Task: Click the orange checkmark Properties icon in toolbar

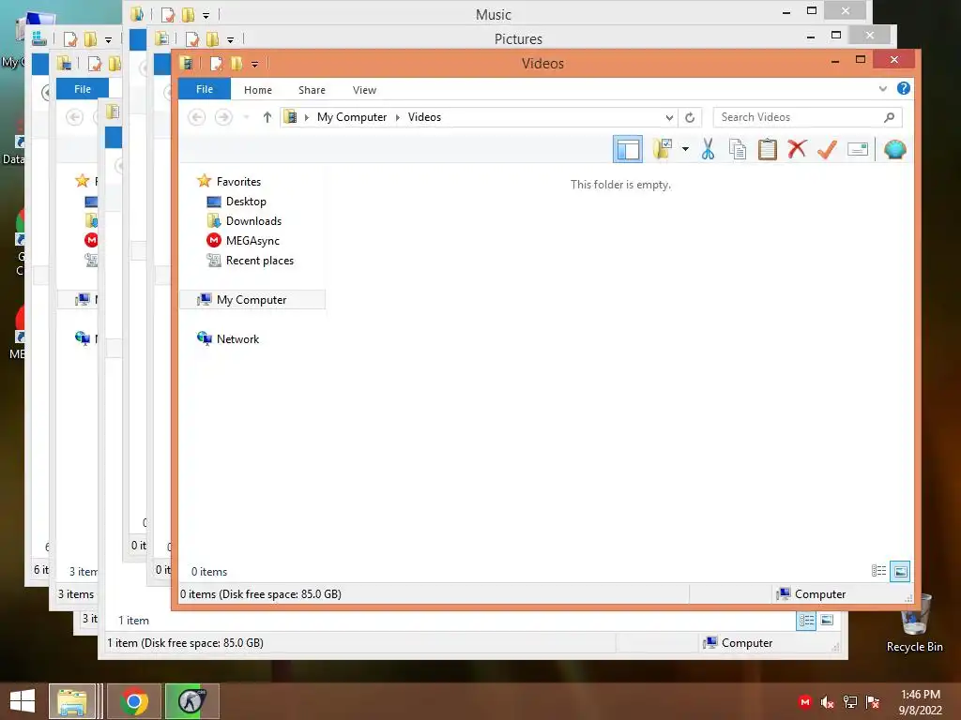Action: (827, 149)
